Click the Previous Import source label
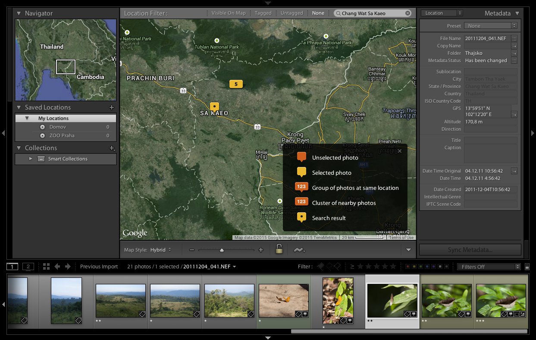Viewport: 536px width, 340px height. pyautogui.click(x=99, y=267)
